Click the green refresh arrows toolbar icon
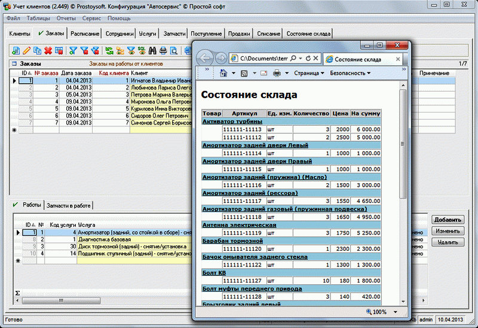 pos(109,51)
